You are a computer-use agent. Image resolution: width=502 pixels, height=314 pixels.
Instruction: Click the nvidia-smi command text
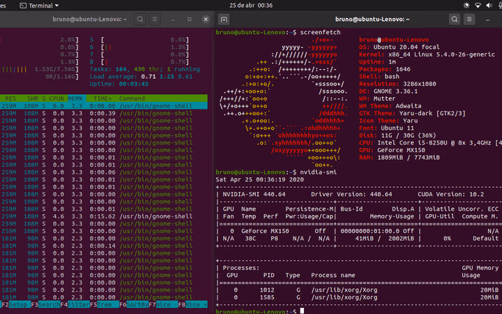(318, 172)
